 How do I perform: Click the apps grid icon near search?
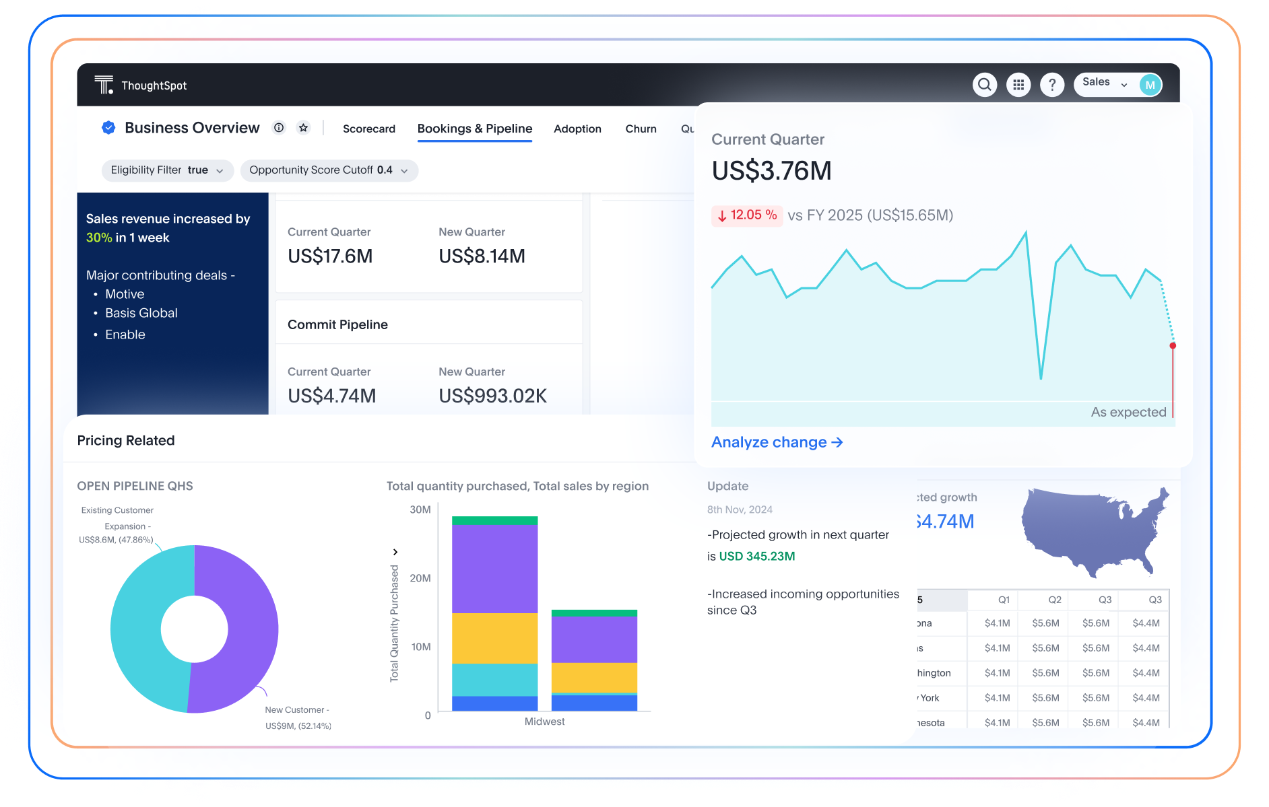coord(1018,85)
